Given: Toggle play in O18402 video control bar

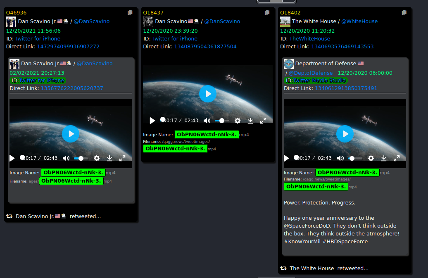Looking at the screenshot, I should pyautogui.click(x=286, y=158).
